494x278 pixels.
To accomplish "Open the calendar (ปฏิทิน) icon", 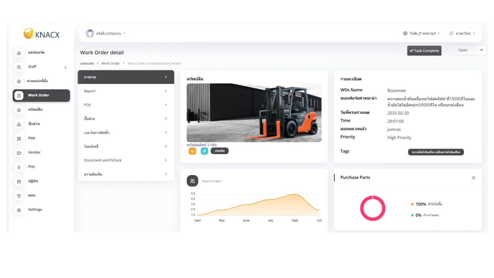I will click(x=19, y=181).
